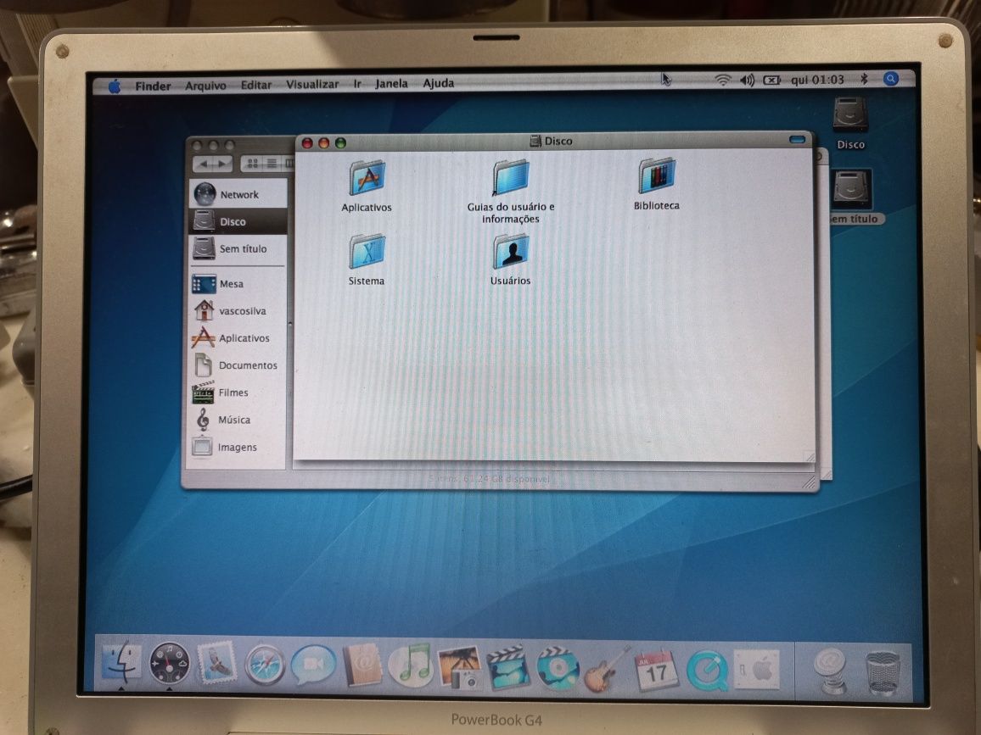Screen dimensions: 981x735
Task: Click the sidebar divider handle
Action: tap(289, 325)
